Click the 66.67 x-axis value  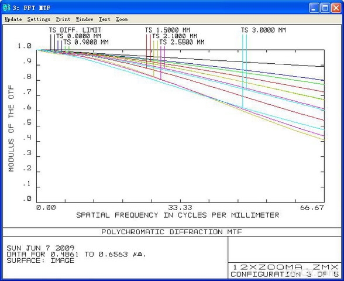pos(312,207)
